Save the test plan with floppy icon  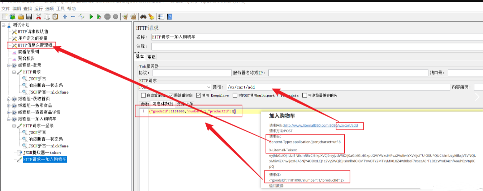[29, 17]
